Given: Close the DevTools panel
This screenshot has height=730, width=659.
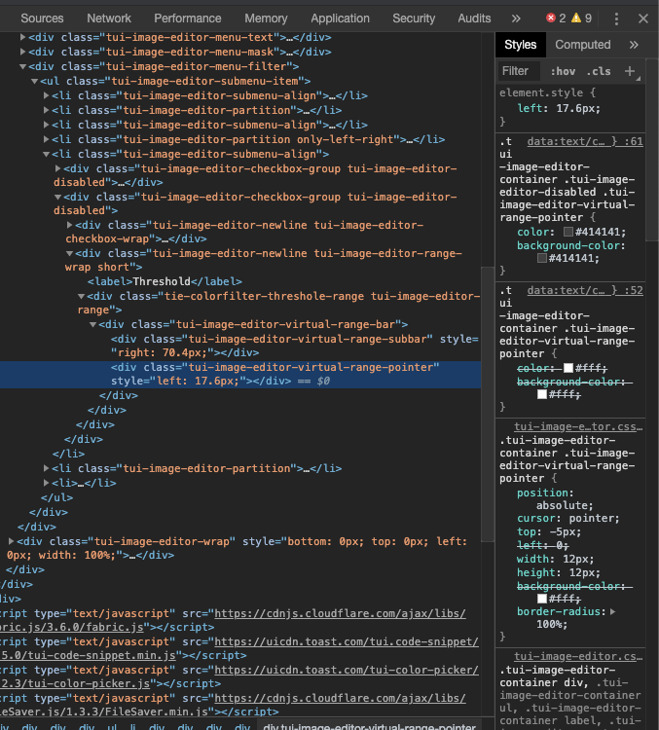Looking at the screenshot, I should pos(643,18).
